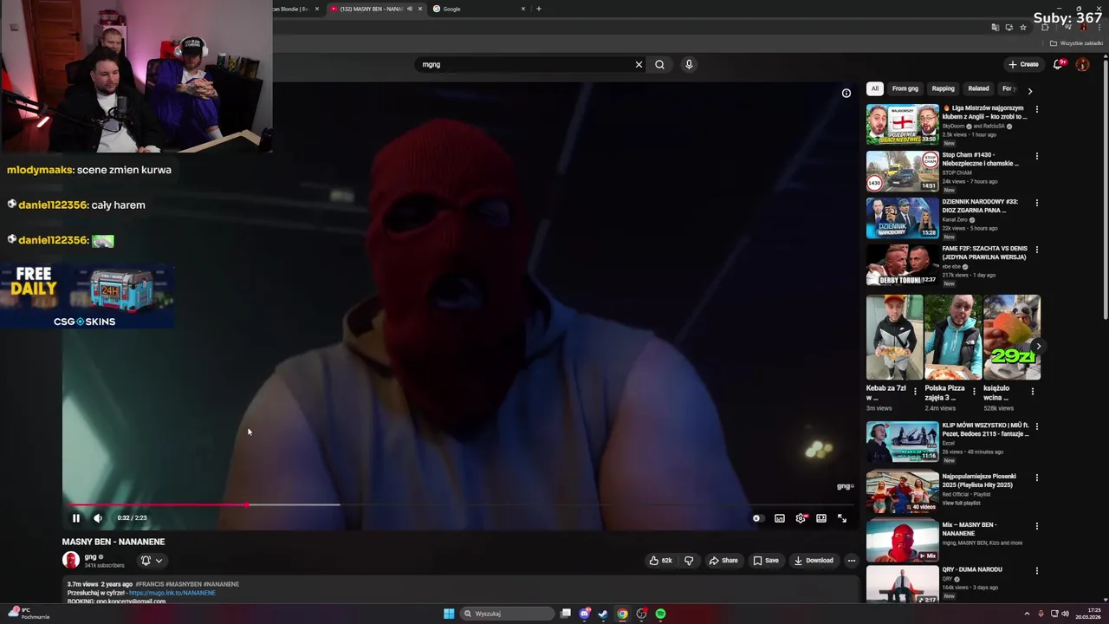
Task: Search with voice microphone
Action: pos(689,64)
